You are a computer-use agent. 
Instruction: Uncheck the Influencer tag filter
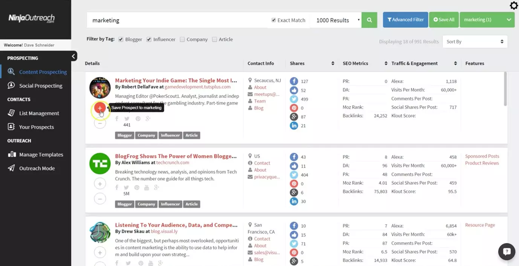(x=149, y=40)
